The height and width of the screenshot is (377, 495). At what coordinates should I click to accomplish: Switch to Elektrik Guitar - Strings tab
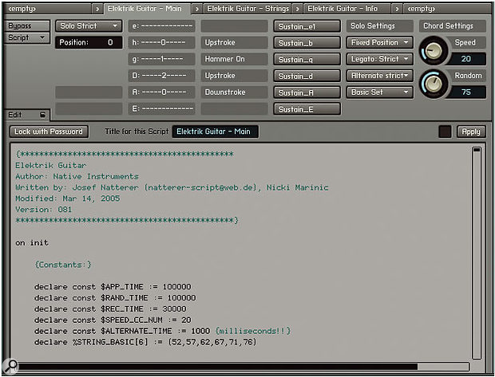click(x=247, y=9)
